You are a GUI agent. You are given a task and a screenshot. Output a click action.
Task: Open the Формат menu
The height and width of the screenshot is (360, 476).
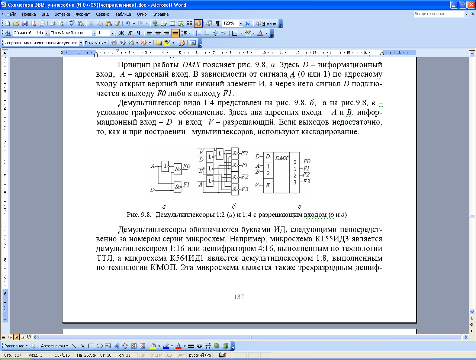click(83, 14)
